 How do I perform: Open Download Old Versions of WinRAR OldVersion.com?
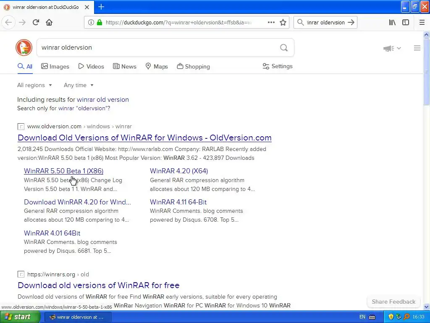144,138
